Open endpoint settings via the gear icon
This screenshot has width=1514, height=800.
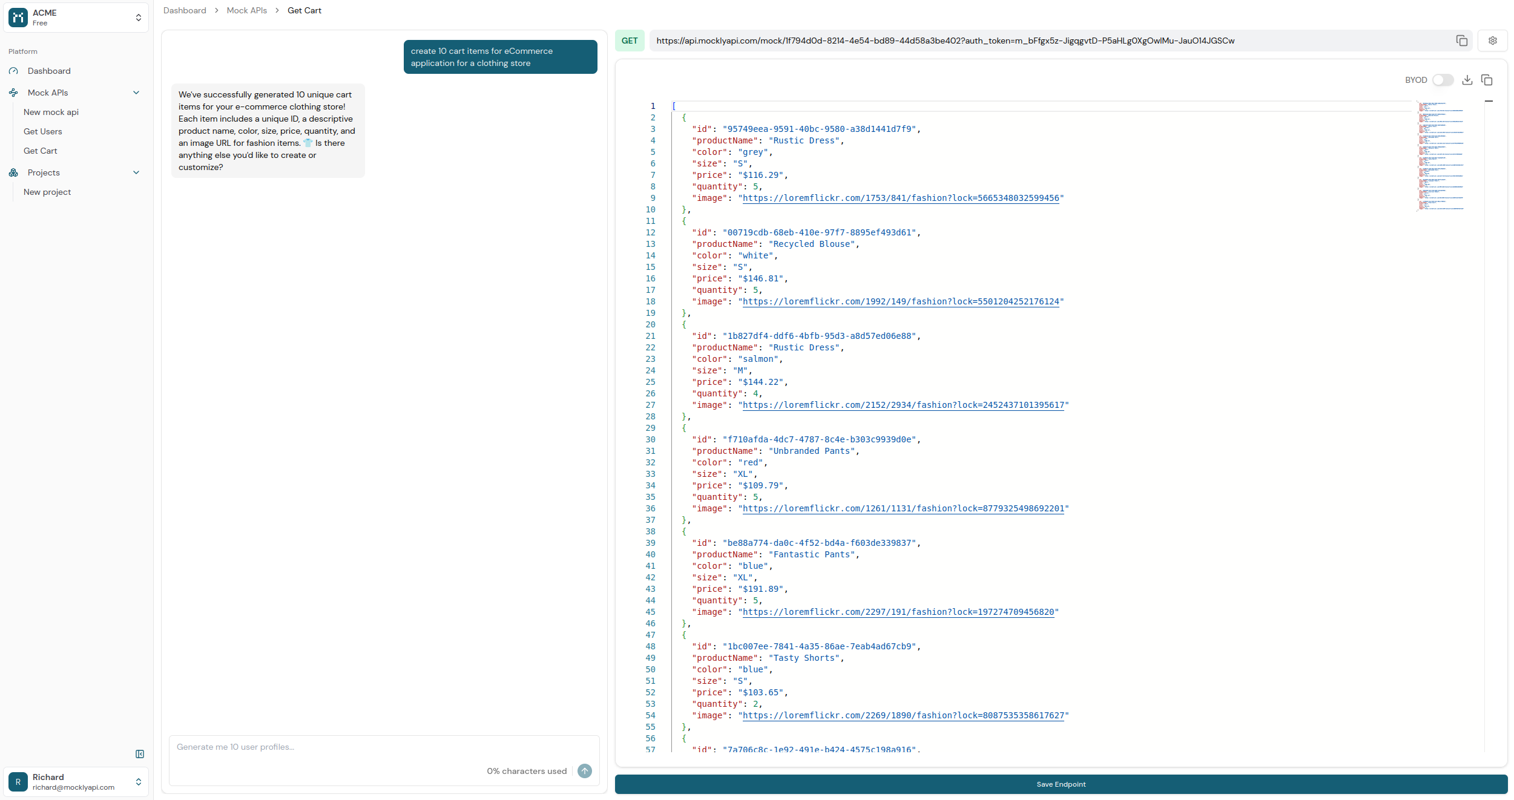(1493, 41)
